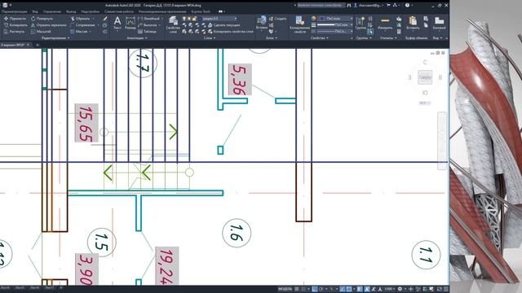Expand the Утилиты panel

388,38
